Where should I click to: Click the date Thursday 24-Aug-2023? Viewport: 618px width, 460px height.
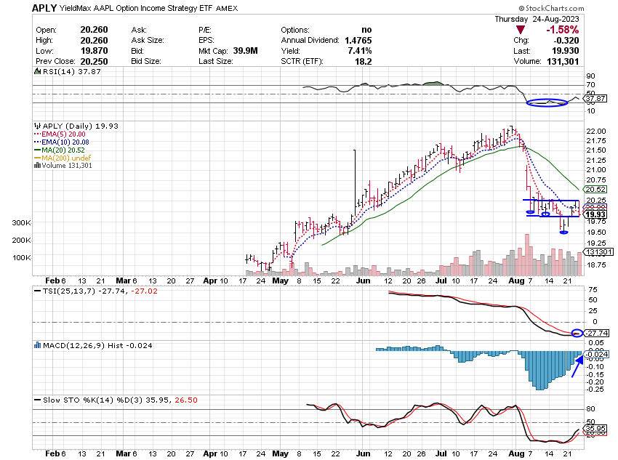click(537, 19)
